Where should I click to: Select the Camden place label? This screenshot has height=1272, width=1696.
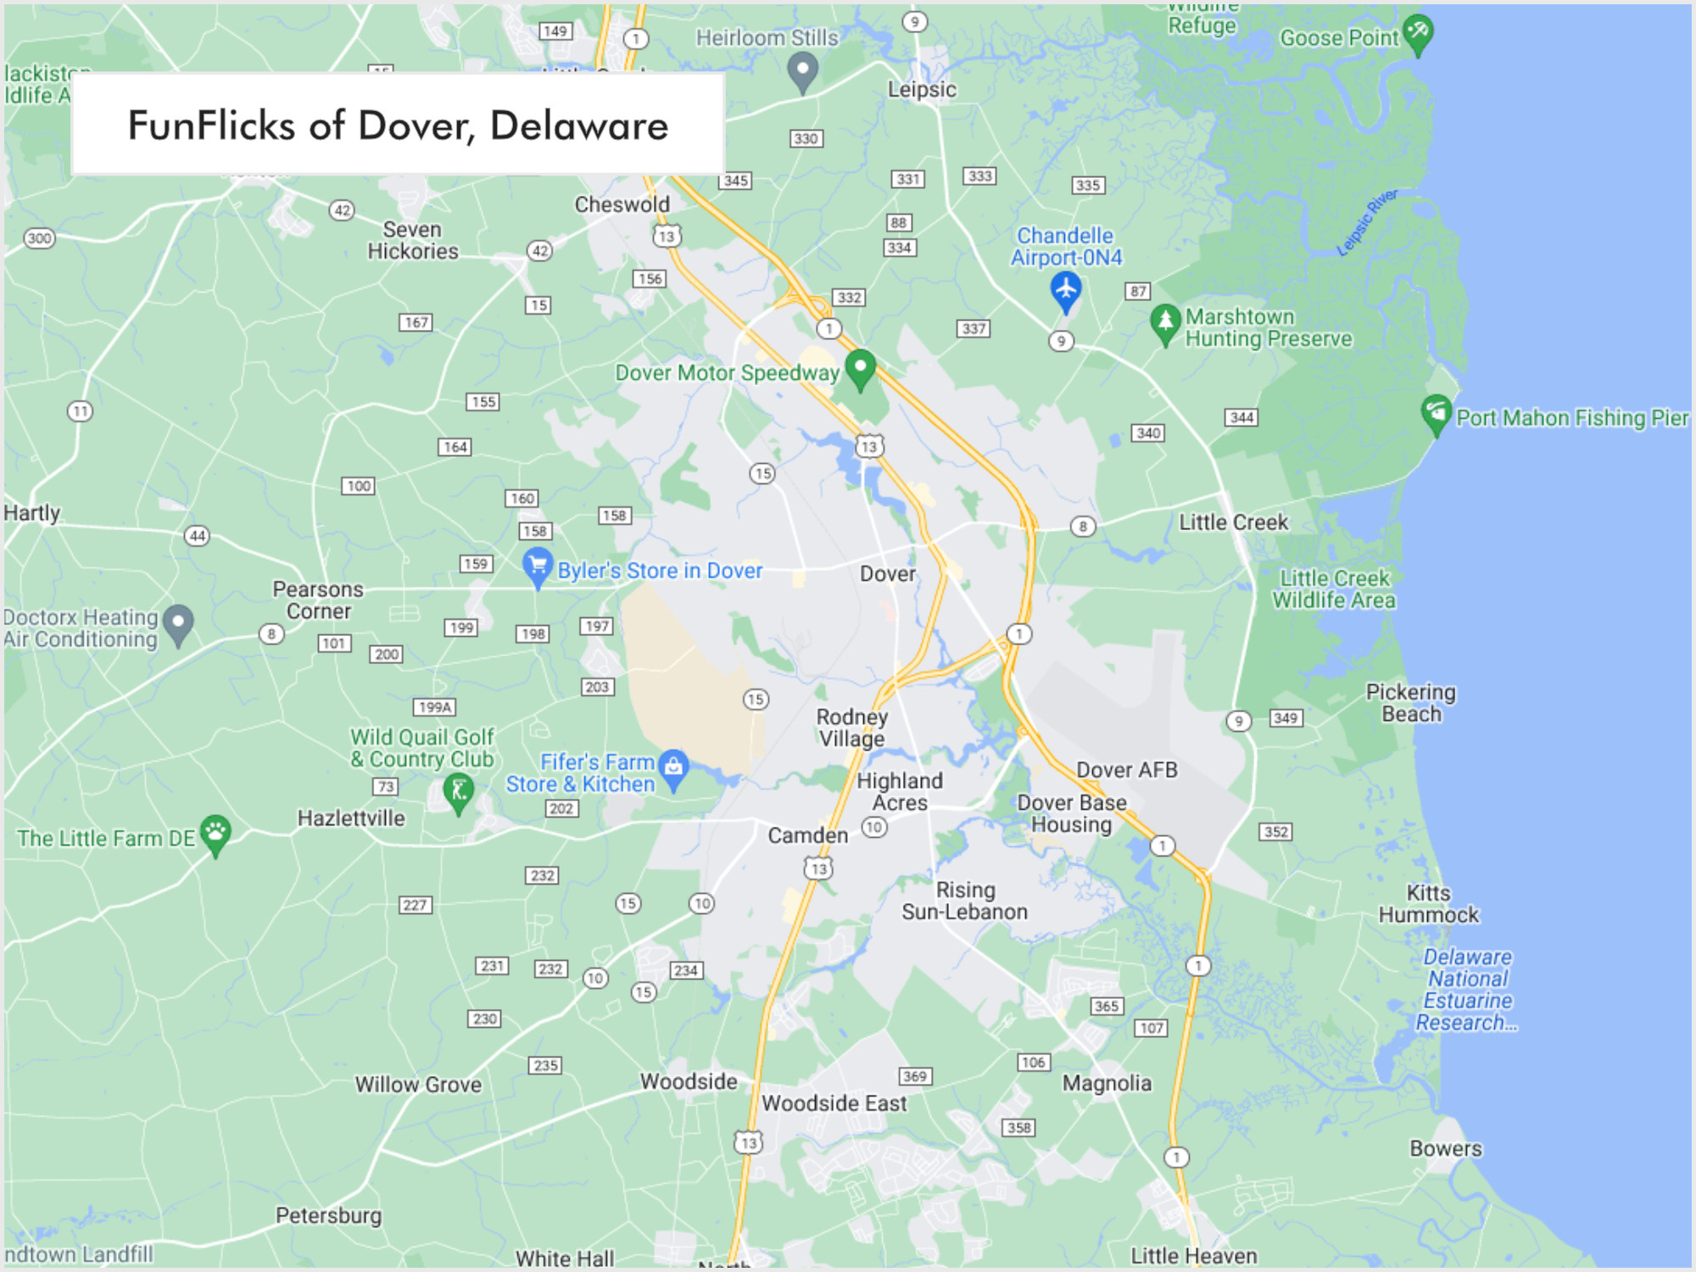pyautogui.click(x=808, y=834)
